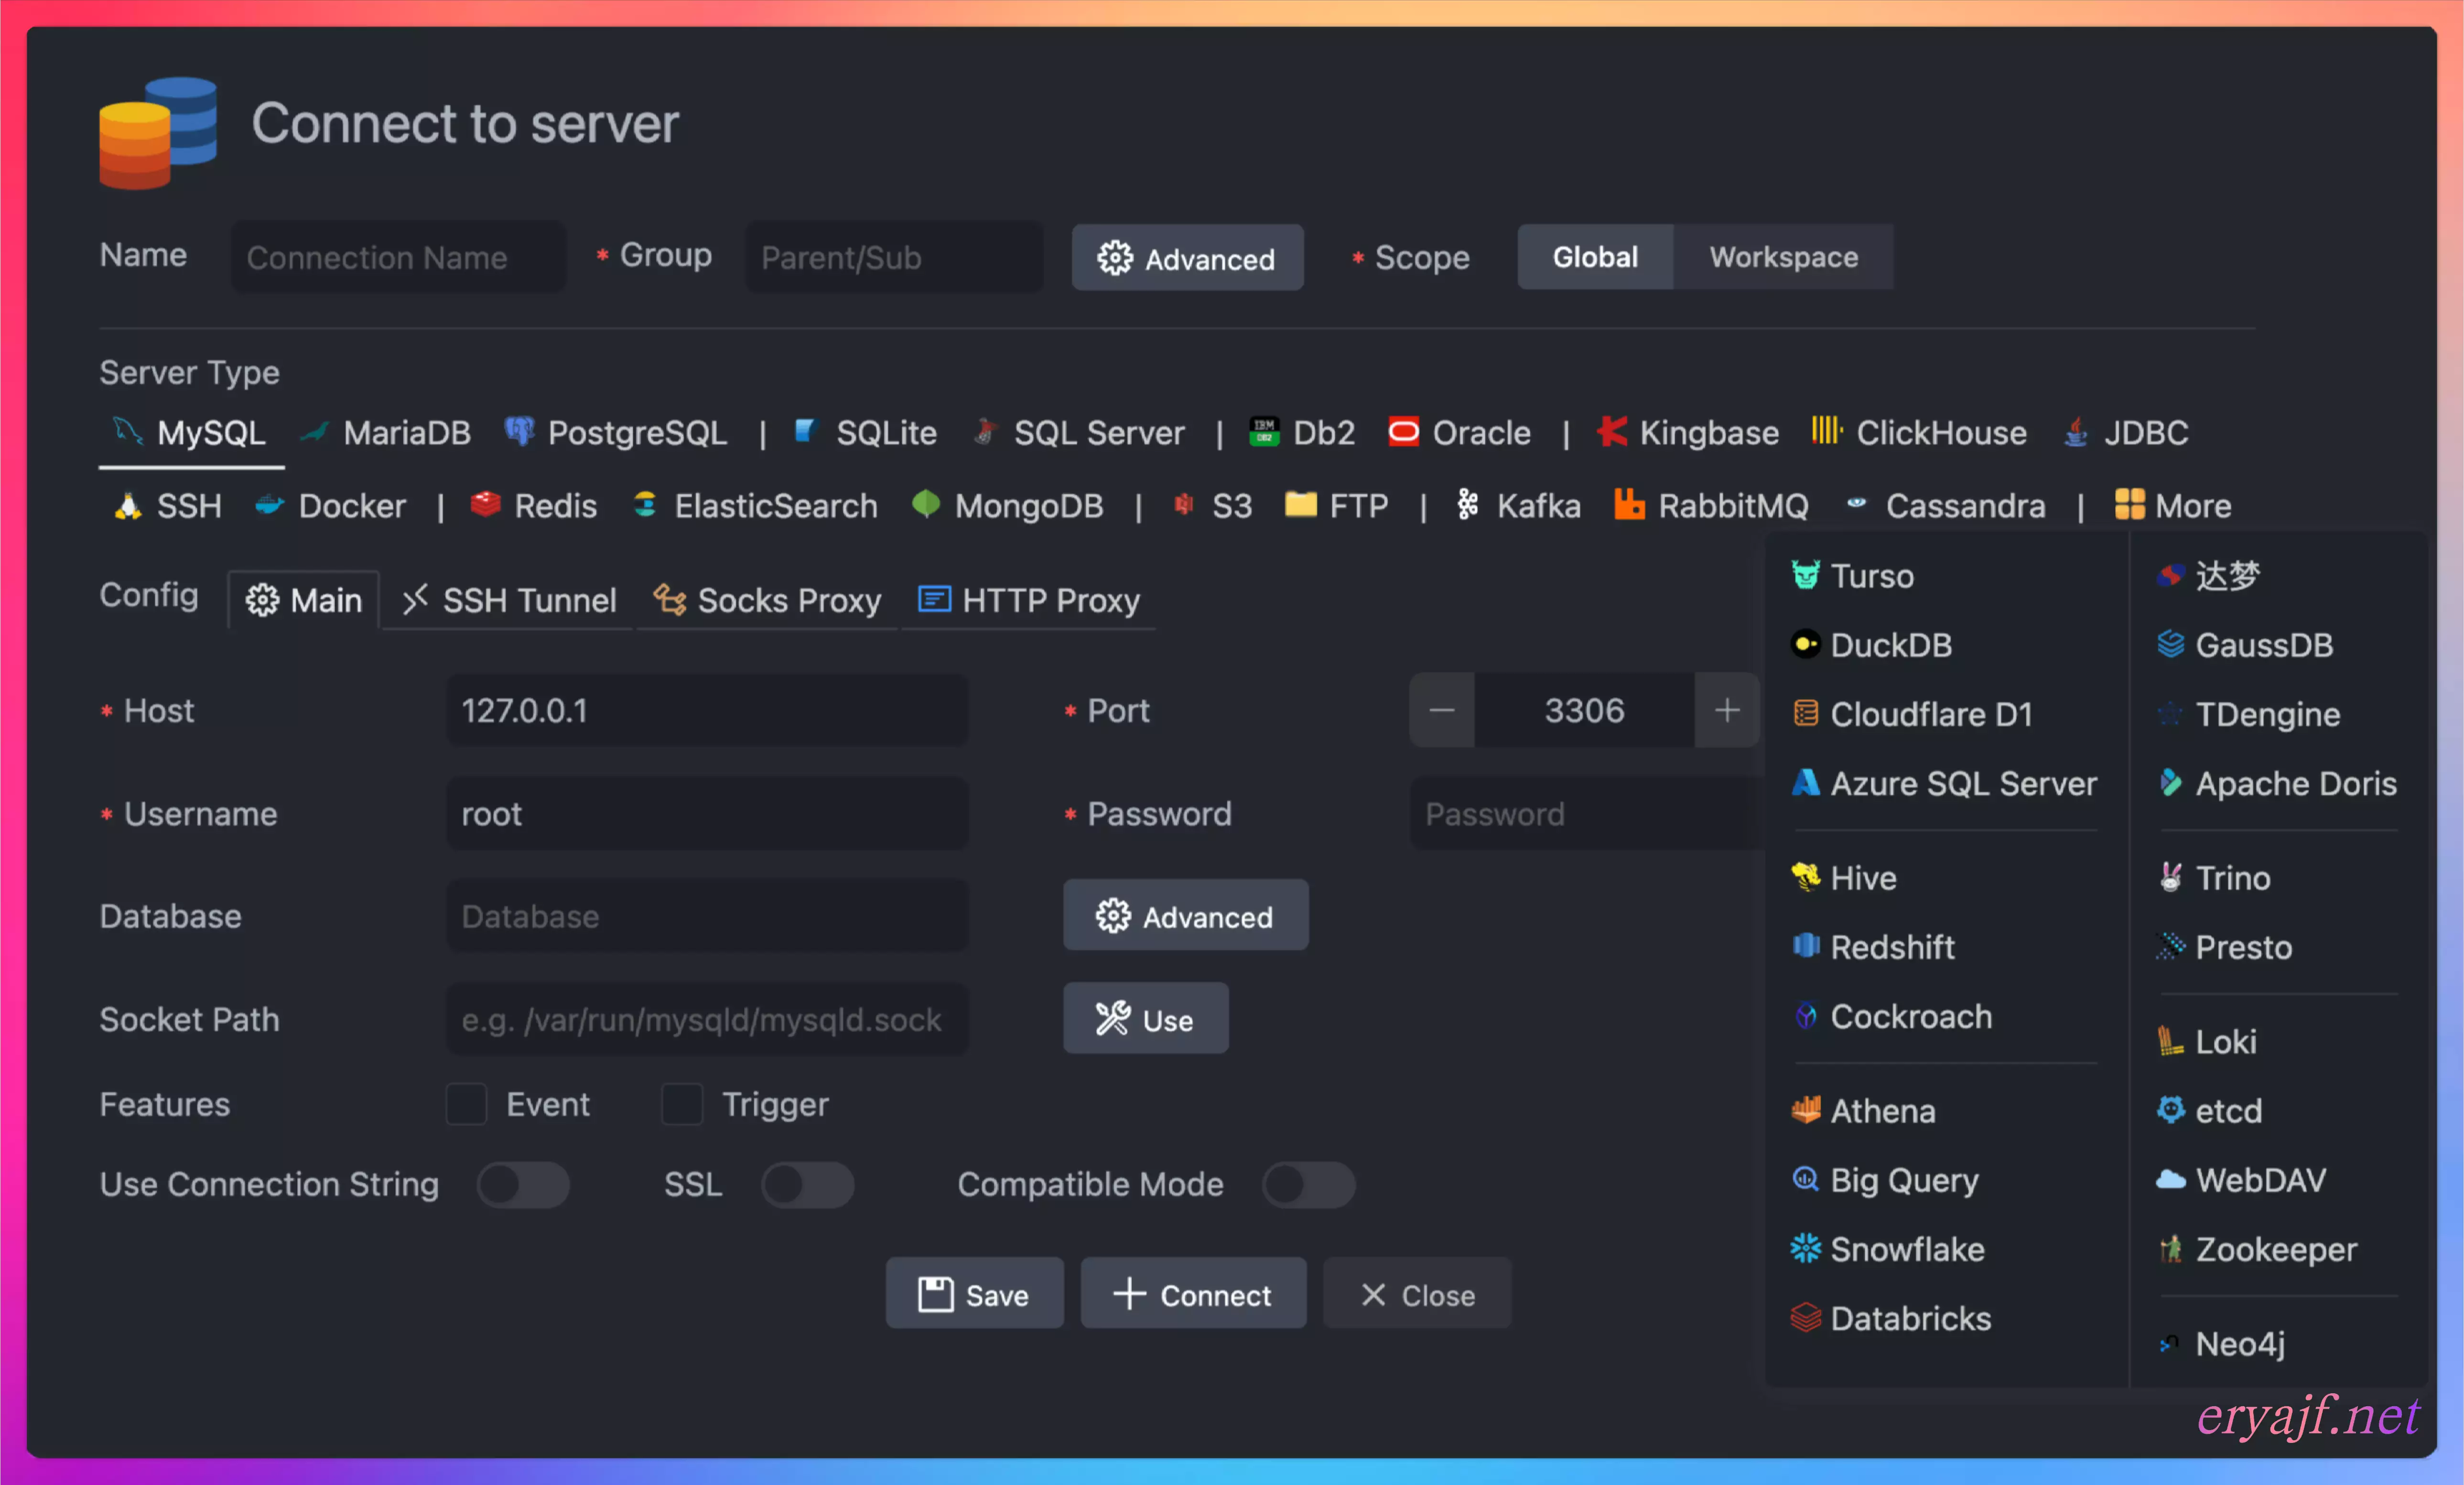The height and width of the screenshot is (1485, 2464).
Task: Choose S3 connection type
Action: coord(1213,506)
